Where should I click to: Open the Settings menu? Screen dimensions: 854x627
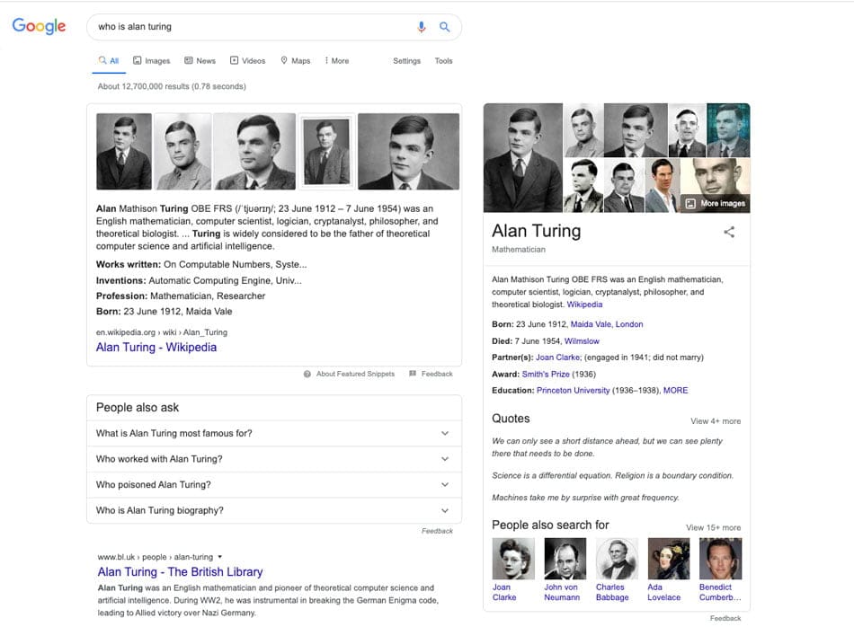point(406,61)
